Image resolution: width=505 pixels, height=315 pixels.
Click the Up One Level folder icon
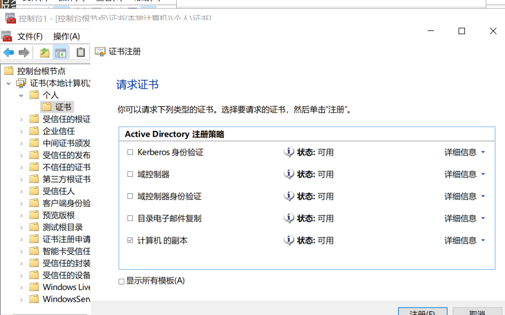click(x=45, y=52)
